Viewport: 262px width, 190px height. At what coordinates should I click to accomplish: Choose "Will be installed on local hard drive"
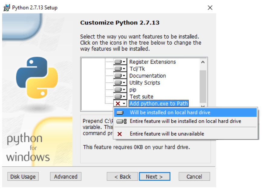click(170, 112)
